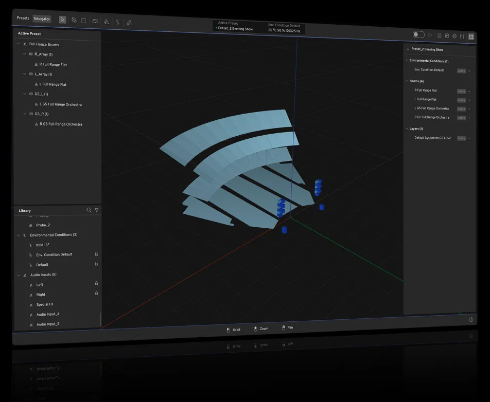Screen dimensions: 490x402
Task: Toggle the switch in top-right toolbar
Action: [x=418, y=34]
